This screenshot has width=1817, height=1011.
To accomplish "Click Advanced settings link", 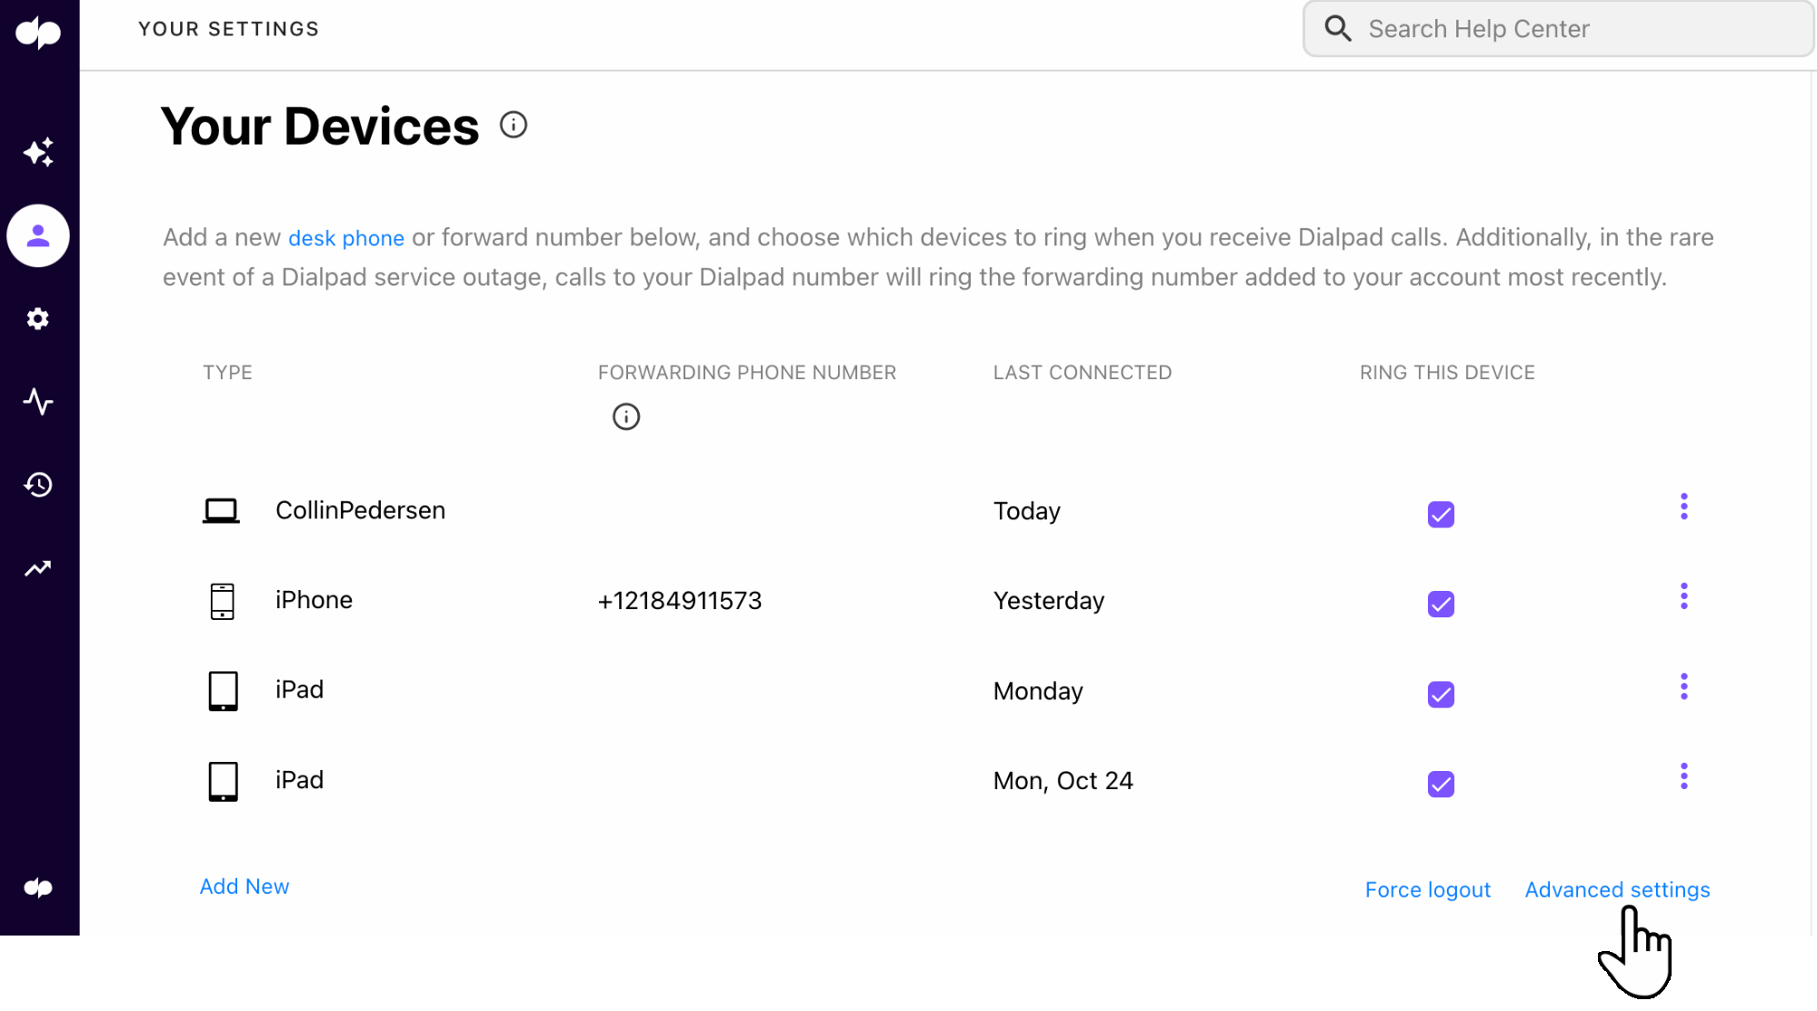I will (1617, 889).
